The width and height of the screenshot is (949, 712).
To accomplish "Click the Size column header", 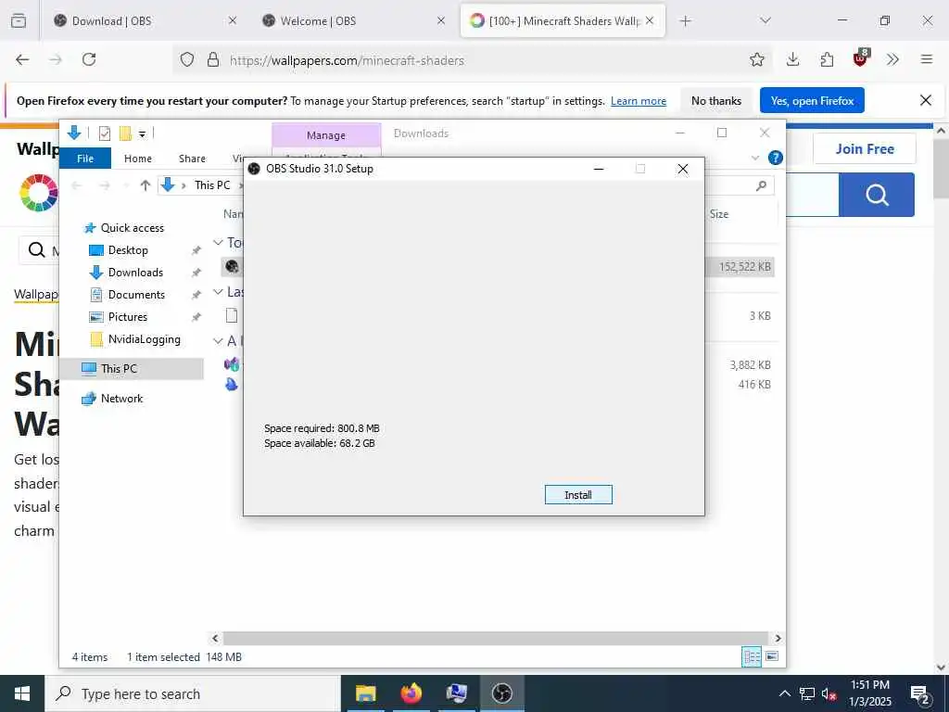I will (x=719, y=214).
